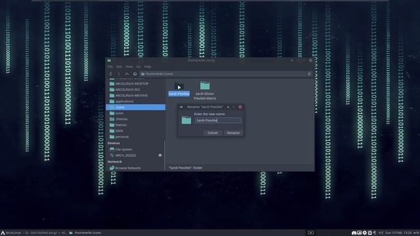This screenshot has height=236, width=420.
Task: Click folder icon inside rename dialog
Action: [186, 120]
